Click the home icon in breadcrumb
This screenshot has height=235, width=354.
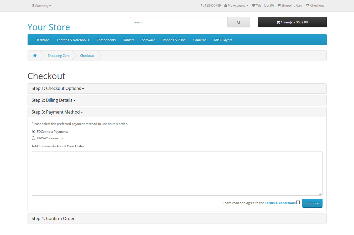click(35, 55)
